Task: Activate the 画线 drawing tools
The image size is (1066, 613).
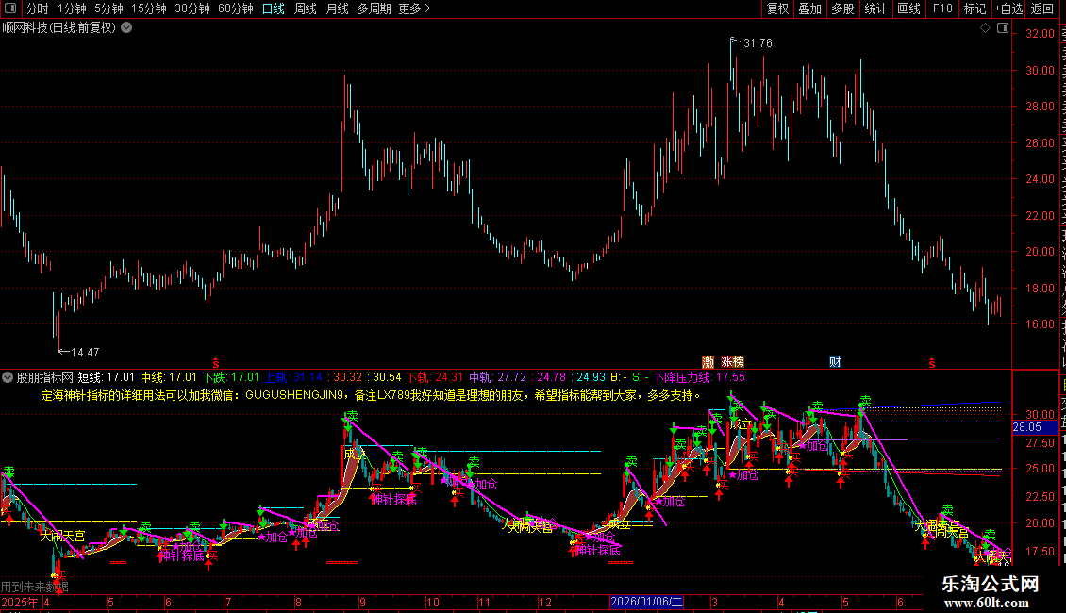Action: click(909, 8)
